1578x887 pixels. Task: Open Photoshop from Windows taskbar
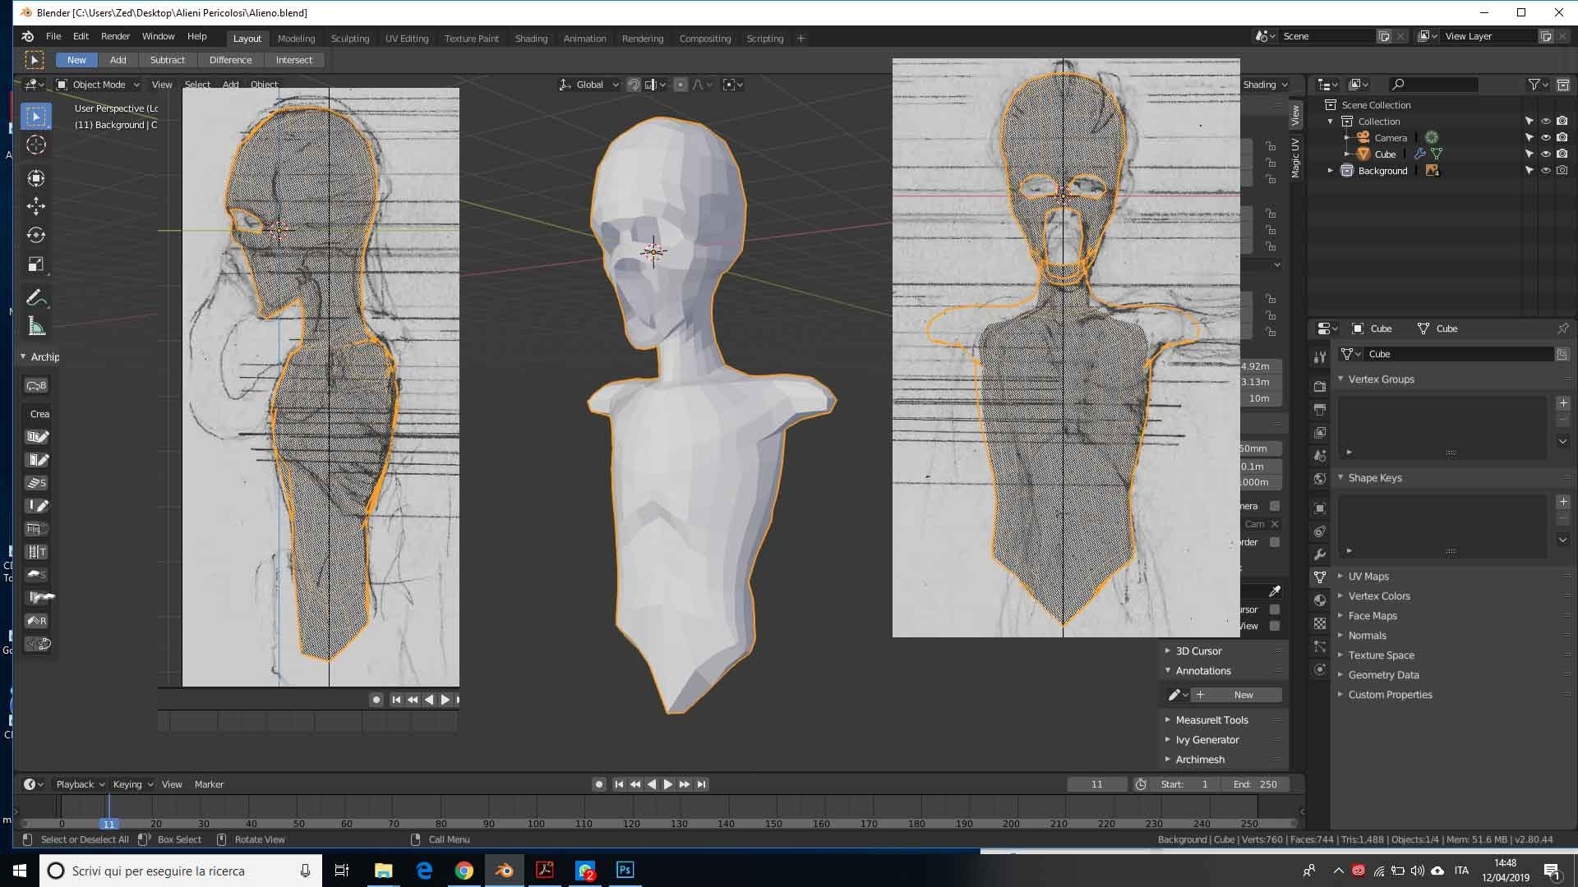(x=625, y=870)
